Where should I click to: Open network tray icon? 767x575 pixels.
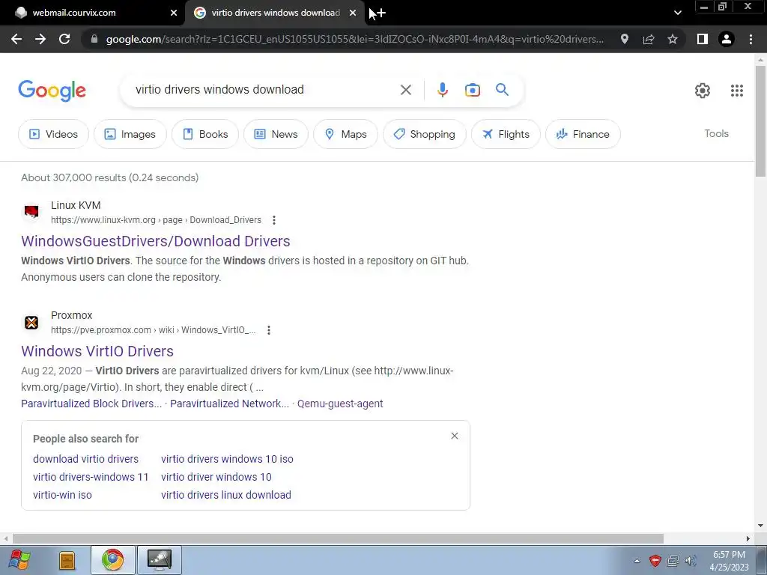[673, 561]
